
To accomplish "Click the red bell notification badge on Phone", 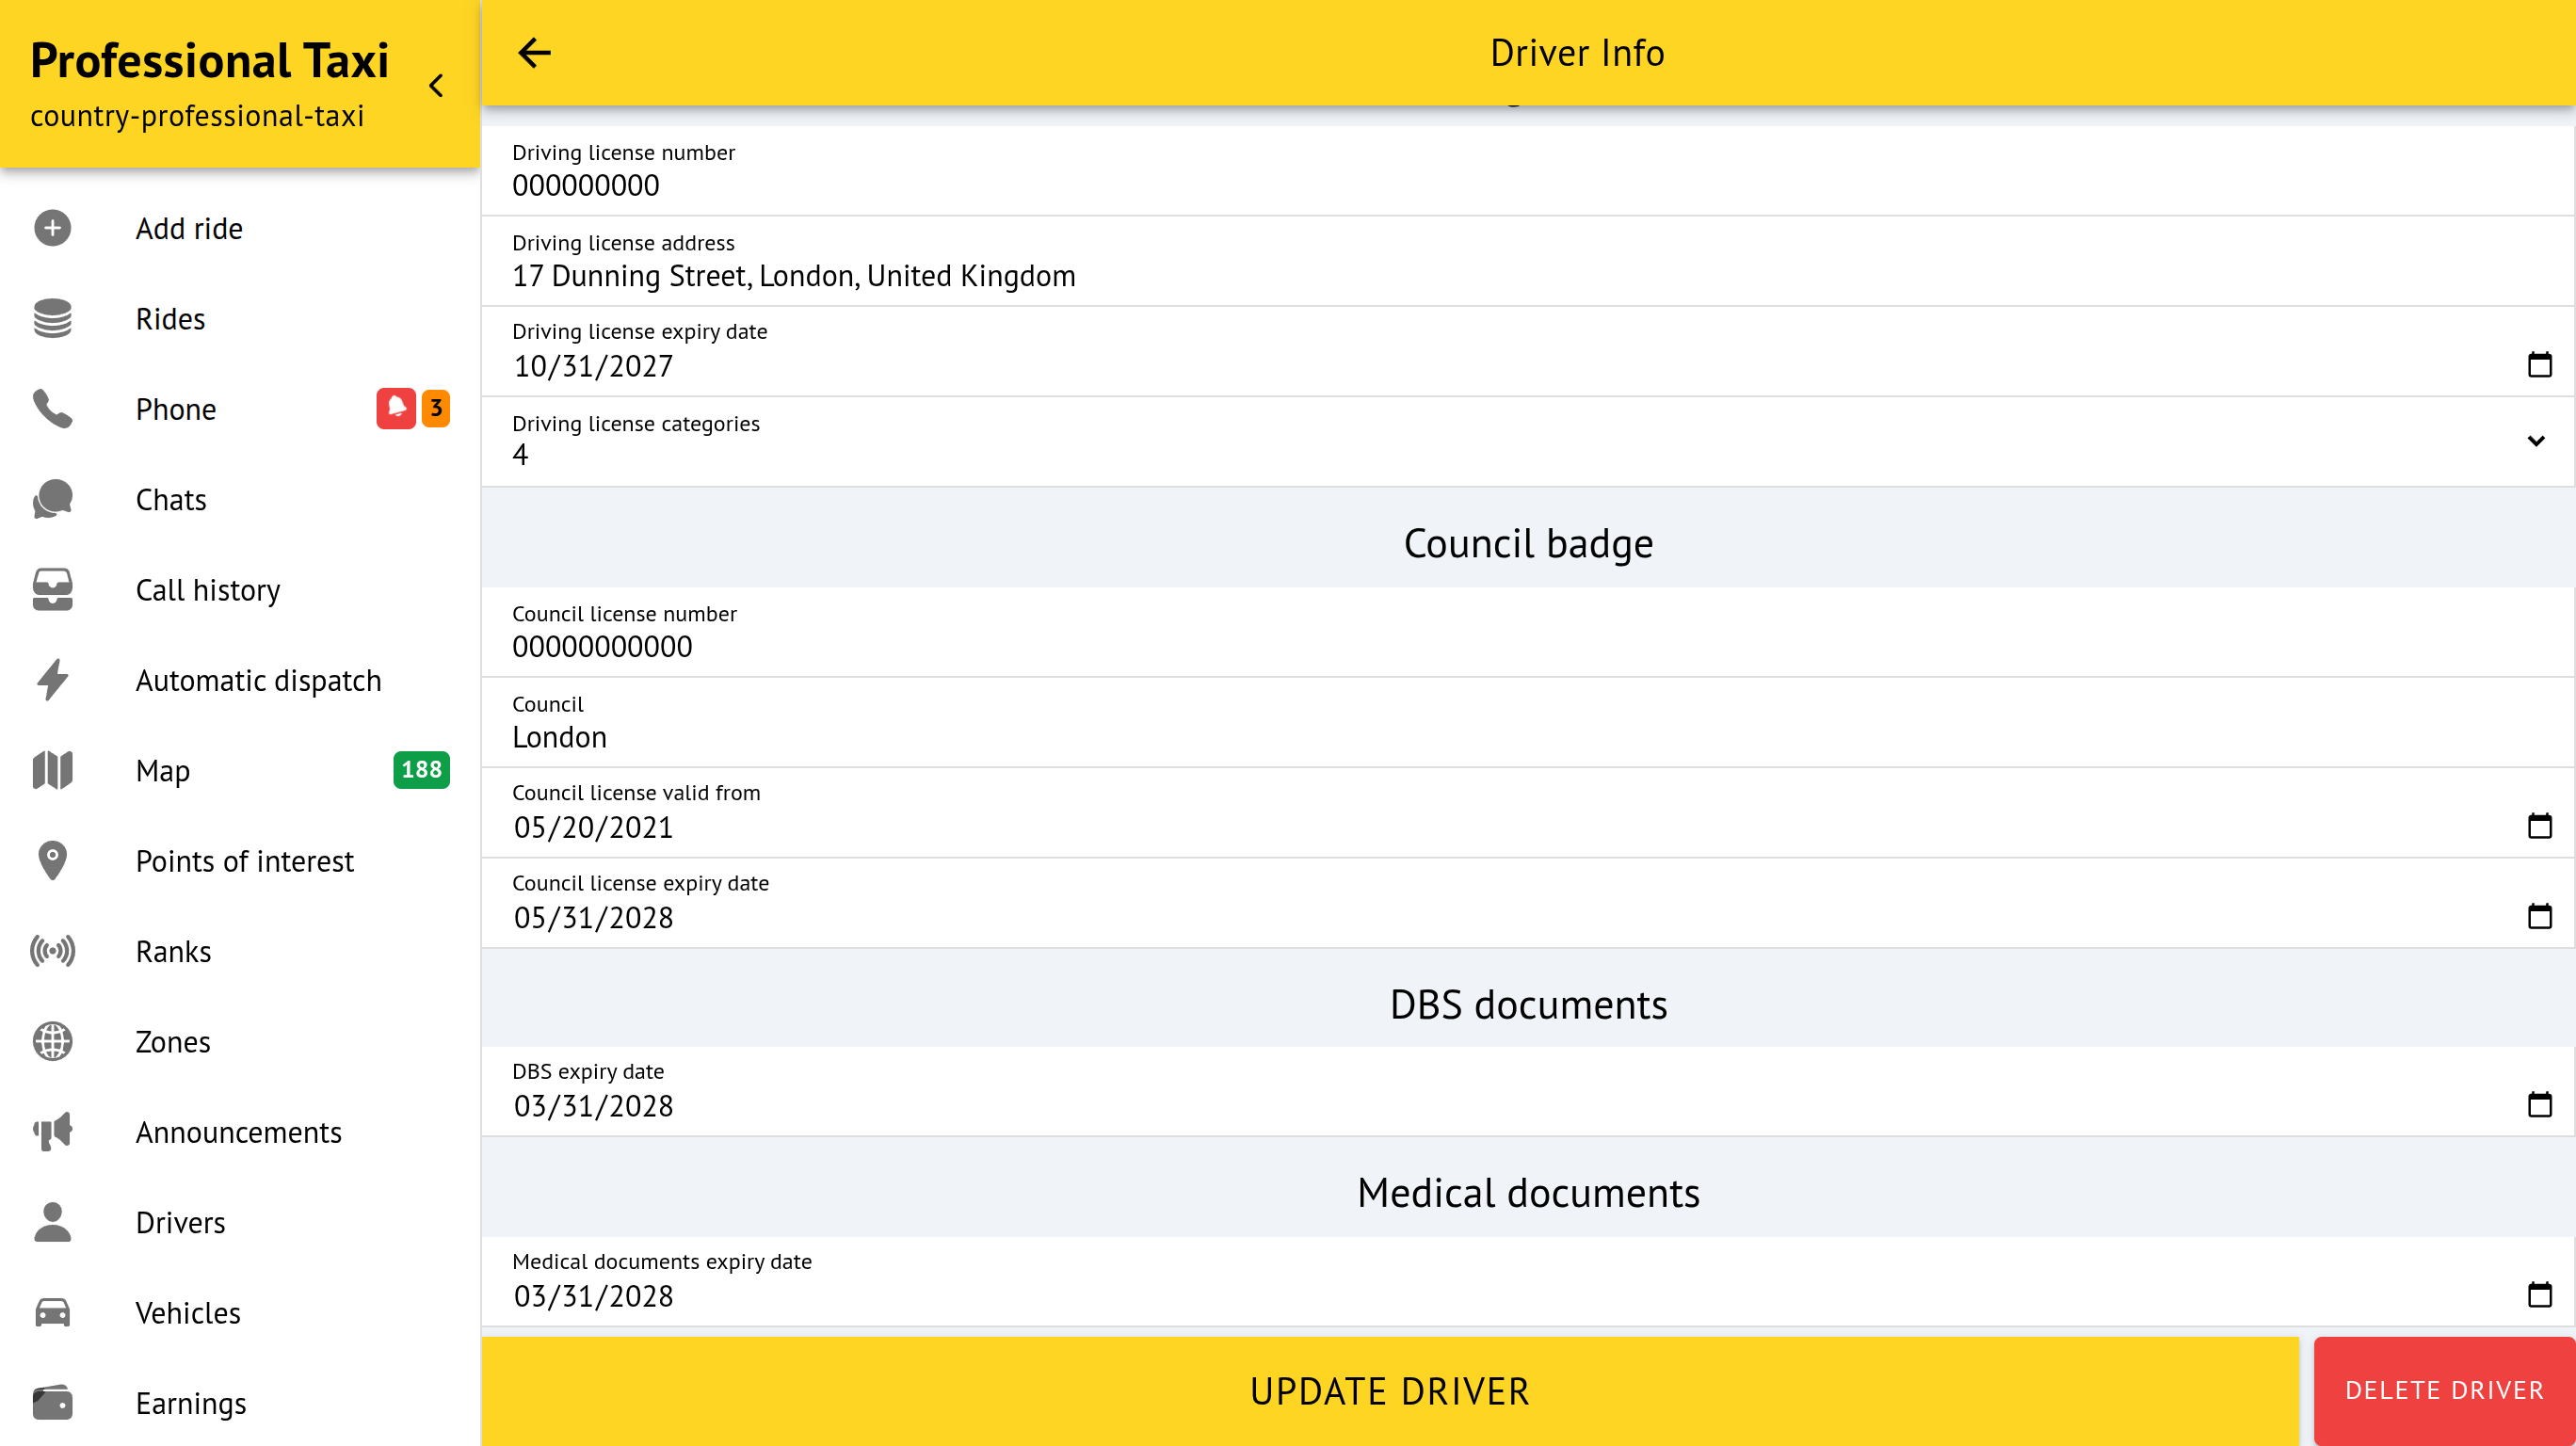I will 395,408.
